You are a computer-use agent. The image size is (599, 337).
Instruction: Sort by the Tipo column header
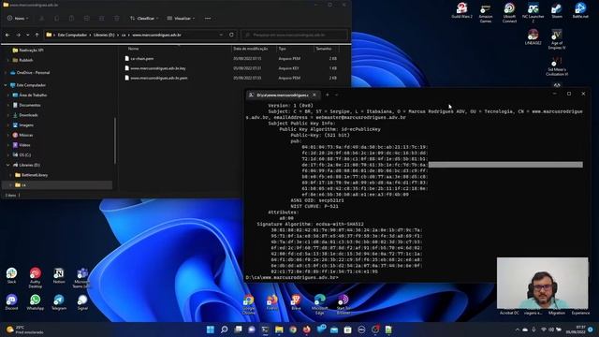[282, 49]
